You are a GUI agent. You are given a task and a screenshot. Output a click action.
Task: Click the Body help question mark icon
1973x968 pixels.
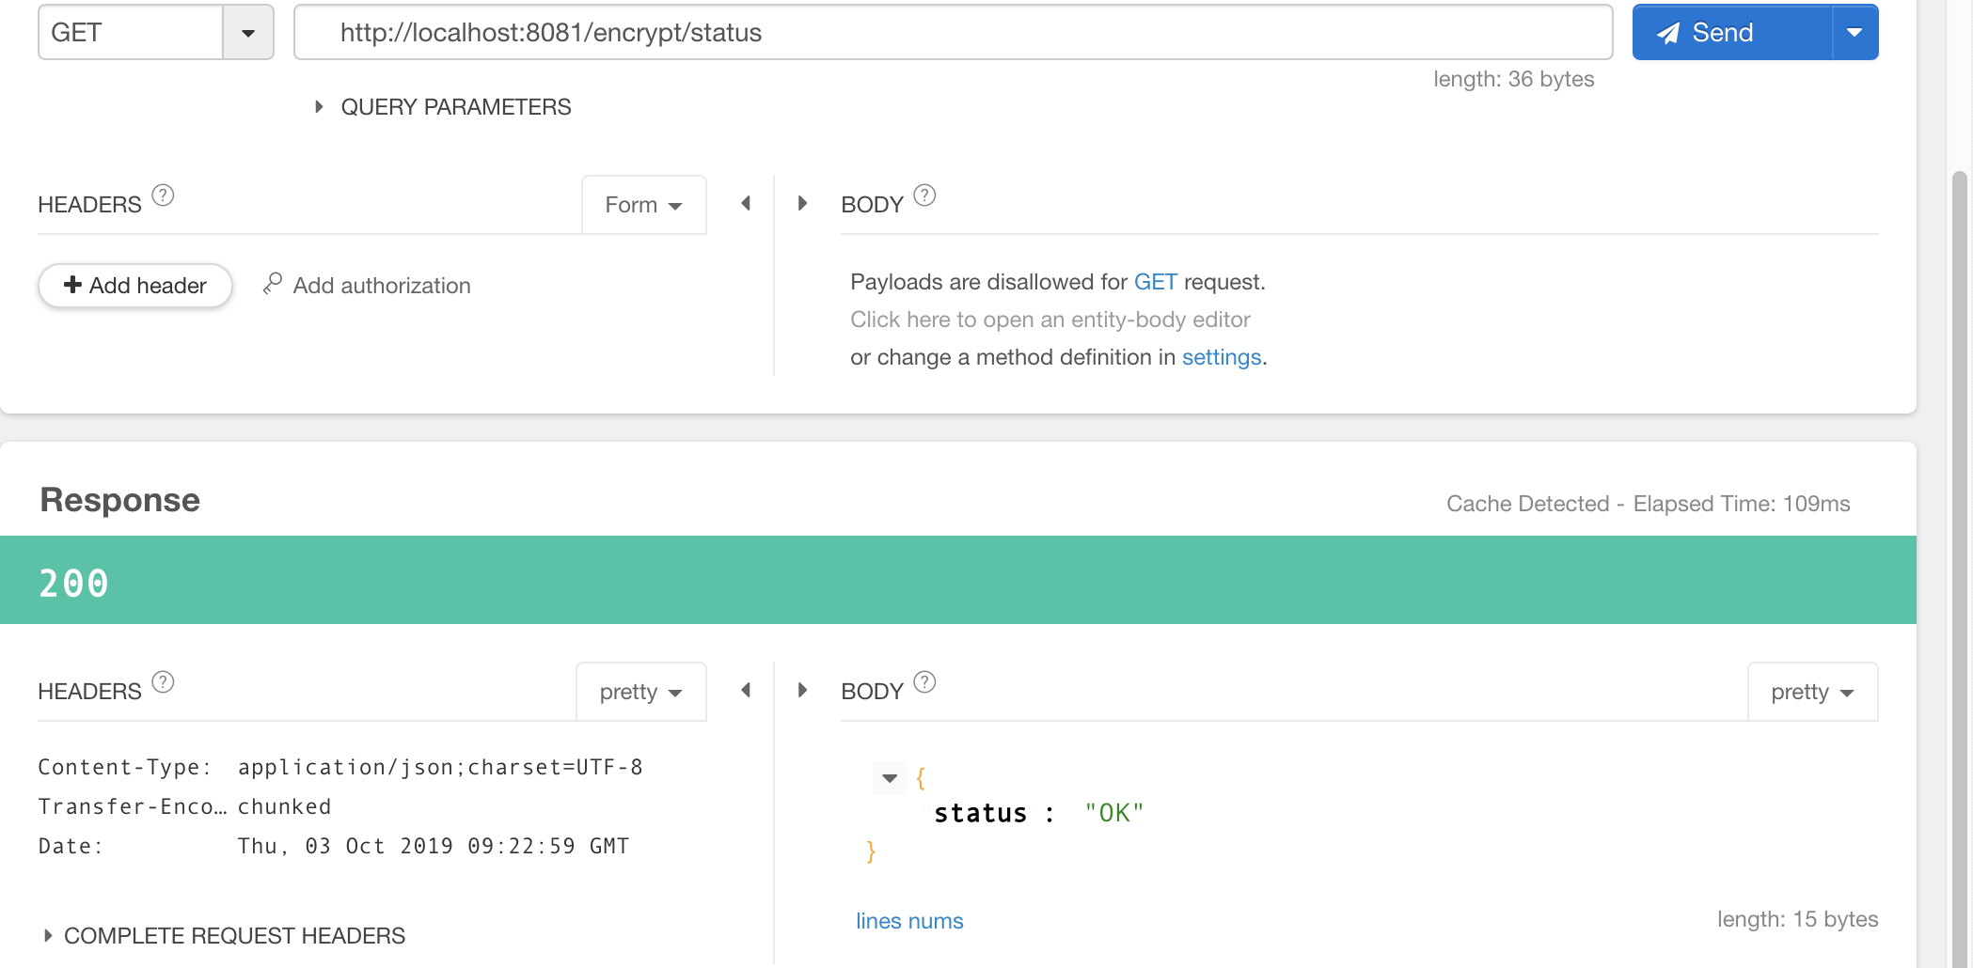point(924,195)
